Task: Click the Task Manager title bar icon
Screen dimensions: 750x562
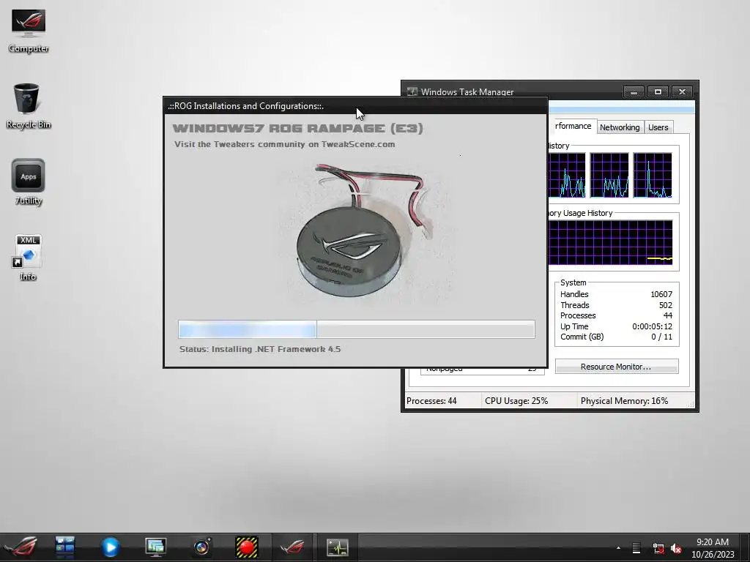Action: [412, 91]
